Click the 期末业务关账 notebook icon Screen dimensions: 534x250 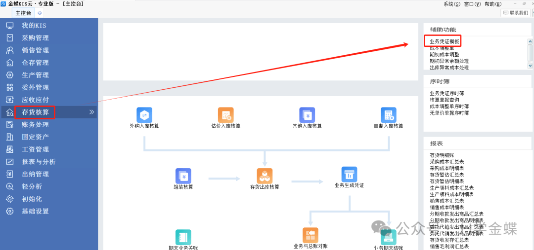tap(183, 237)
